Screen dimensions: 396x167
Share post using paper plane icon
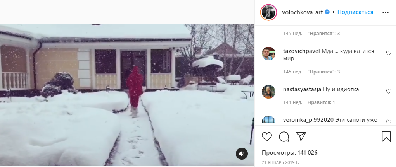(301, 136)
